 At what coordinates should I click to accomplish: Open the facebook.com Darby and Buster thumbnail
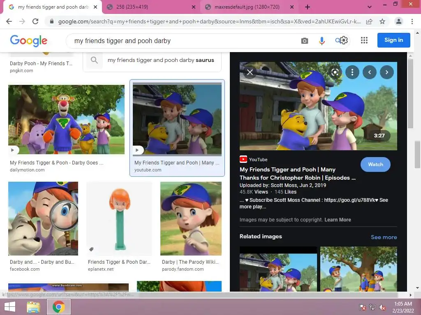click(x=43, y=219)
